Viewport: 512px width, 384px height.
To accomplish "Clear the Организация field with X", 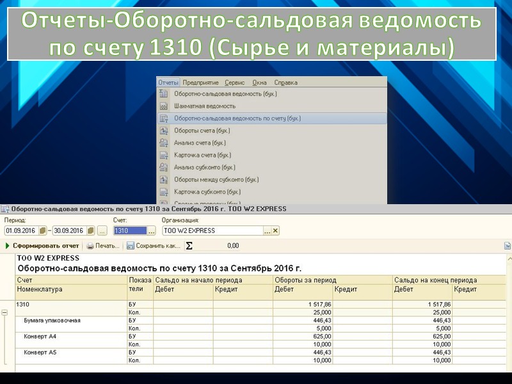I will coord(275,231).
